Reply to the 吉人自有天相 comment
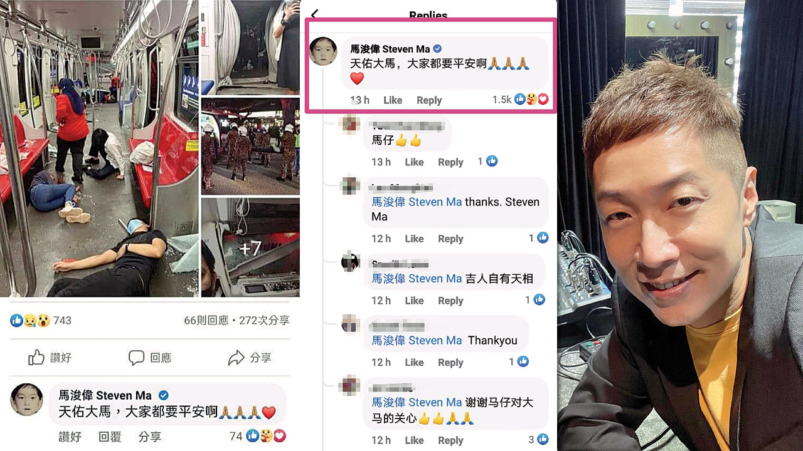This screenshot has width=803, height=451. click(450, 301)
